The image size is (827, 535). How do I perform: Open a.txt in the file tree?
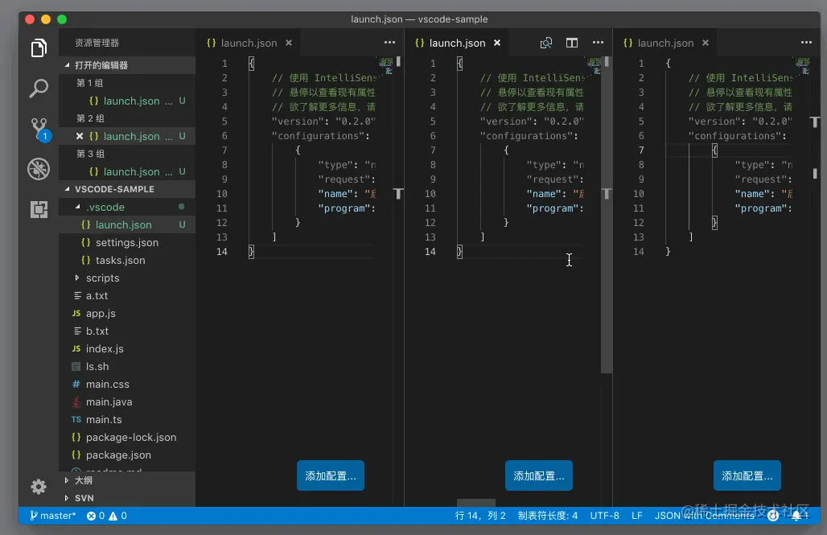tap(127, 295)
